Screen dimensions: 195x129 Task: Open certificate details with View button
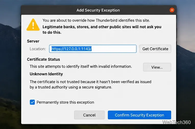[x=157, y=67]
